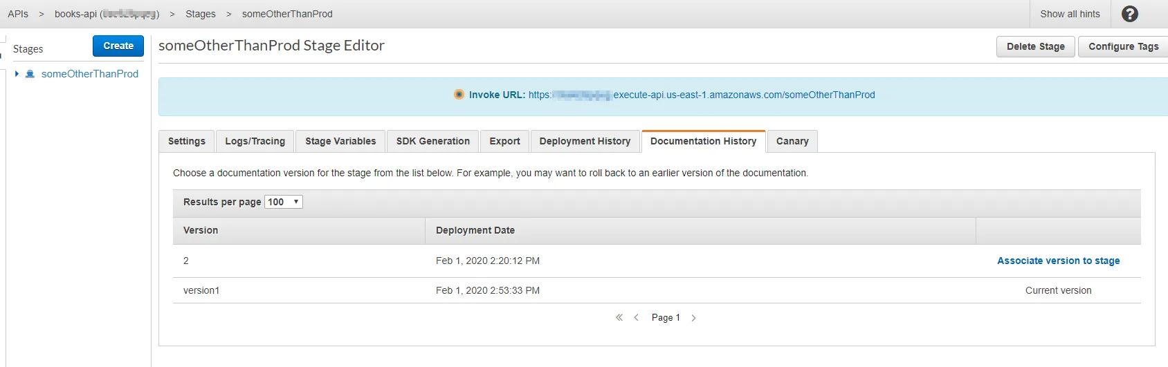Select the Stage Variables tab
Viewport: 1168px width, 367px height.
coord(340,141)
